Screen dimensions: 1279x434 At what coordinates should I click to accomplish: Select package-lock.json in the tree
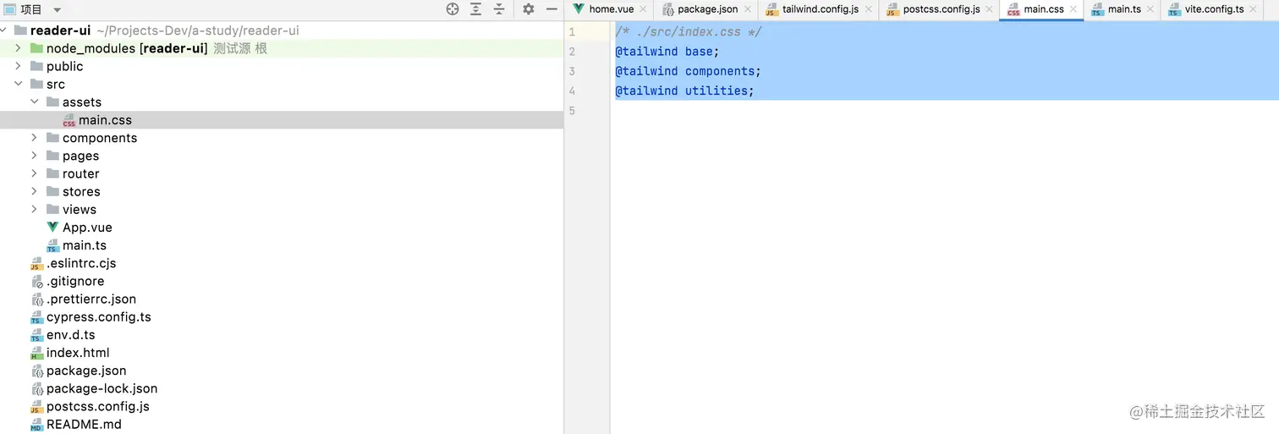[x=102, y=388]
